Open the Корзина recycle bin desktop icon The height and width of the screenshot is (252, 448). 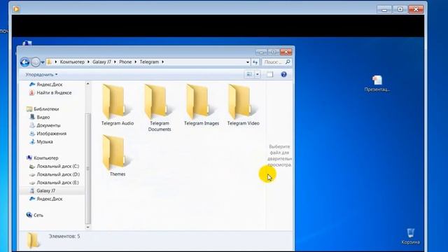(410, 237)
